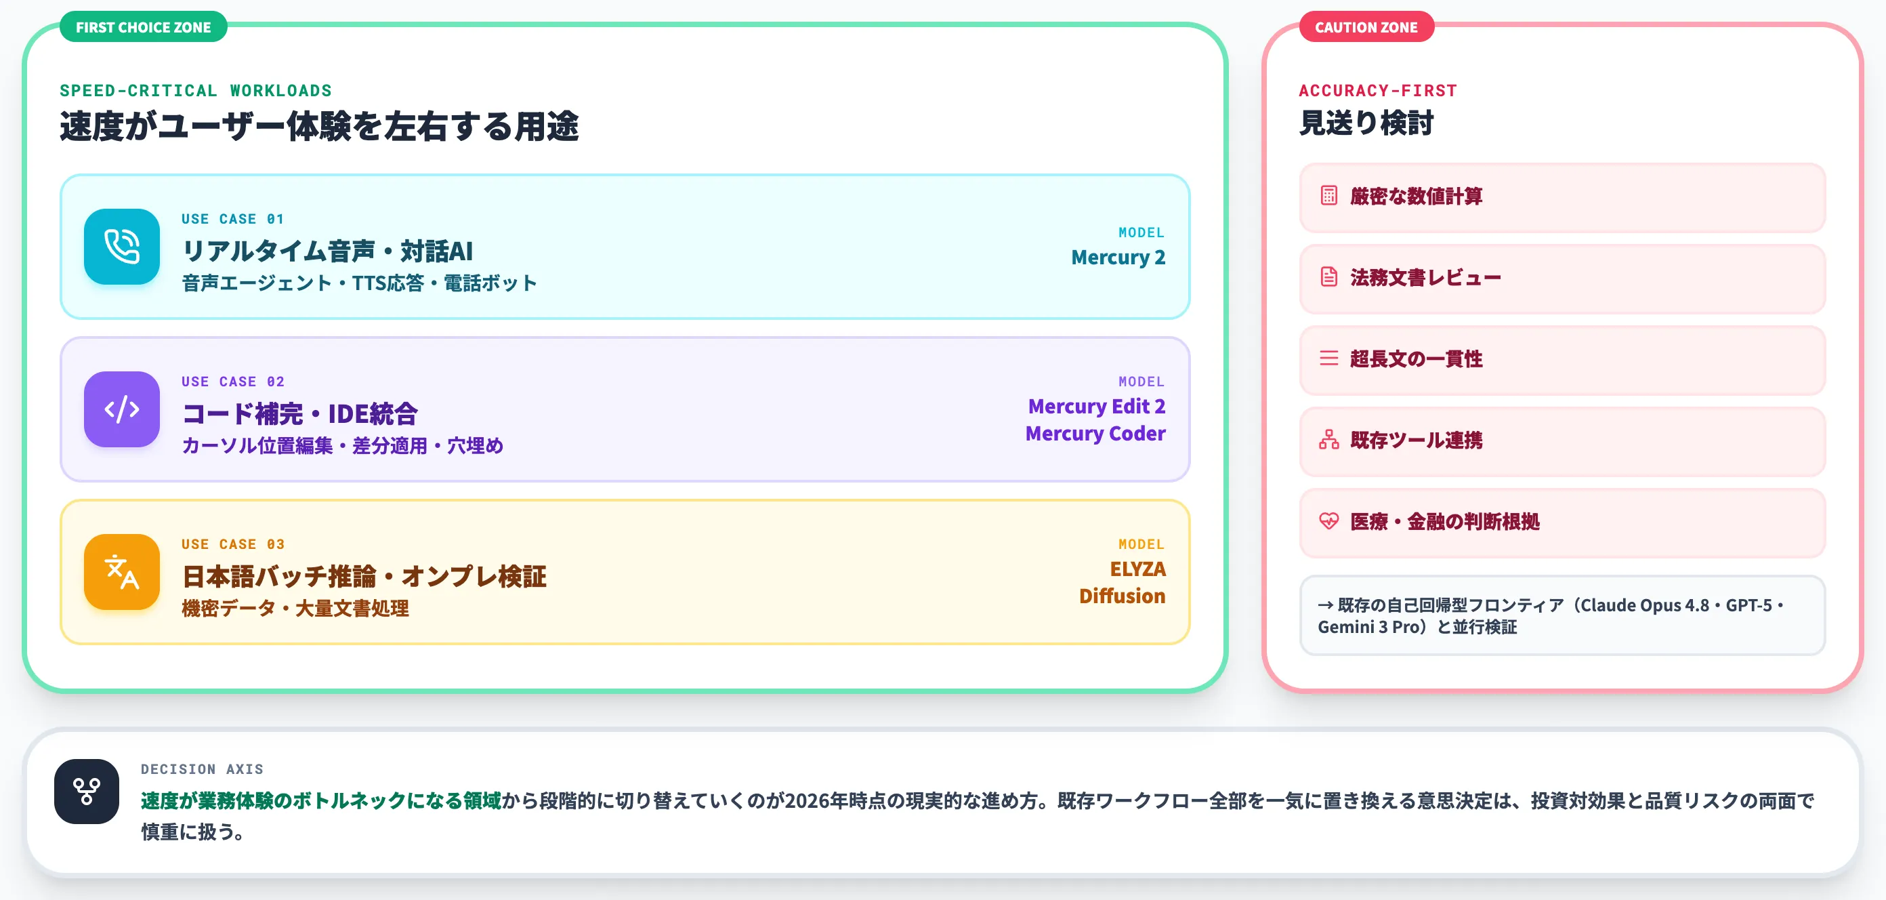
Task: Click the orange translate language icon
Action: point(121,572)
